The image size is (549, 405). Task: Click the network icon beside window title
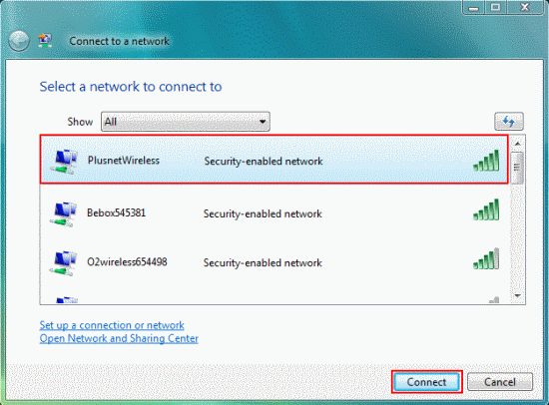(45, 41)
